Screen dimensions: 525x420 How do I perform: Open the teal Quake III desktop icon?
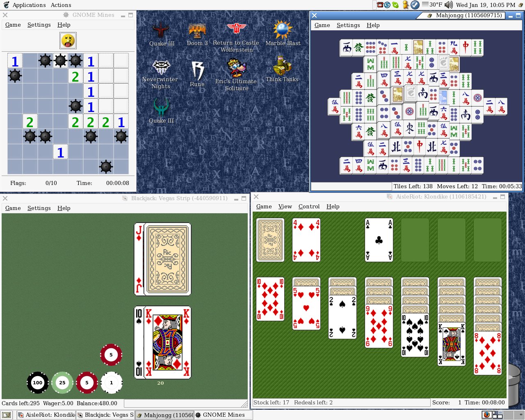[161, 111]
